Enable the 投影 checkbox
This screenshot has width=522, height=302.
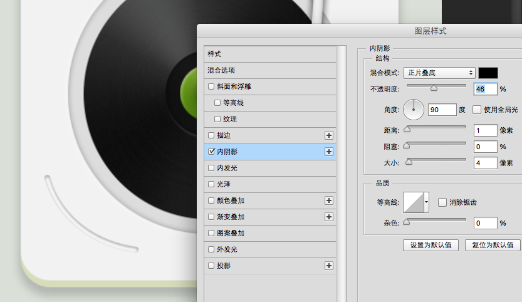(211, 266)
